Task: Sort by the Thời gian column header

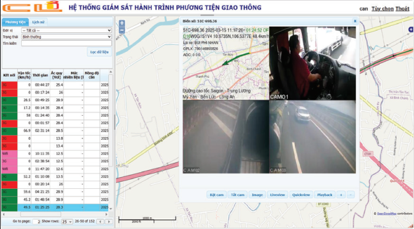Action: coord(40,75)
